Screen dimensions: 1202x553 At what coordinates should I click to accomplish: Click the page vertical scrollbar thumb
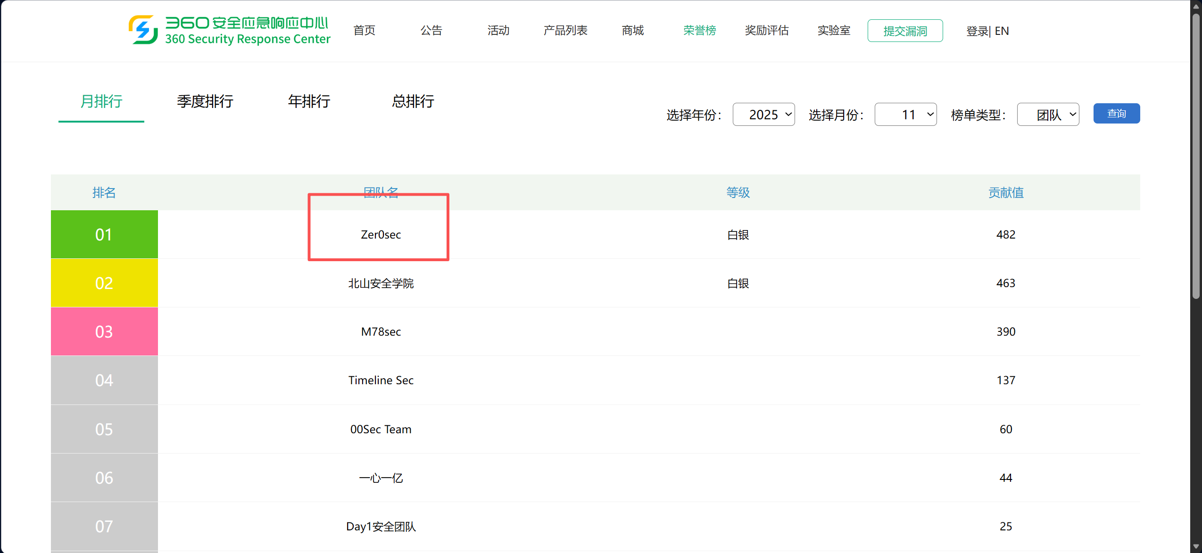pyautogui.click(x=1196, y=156)
